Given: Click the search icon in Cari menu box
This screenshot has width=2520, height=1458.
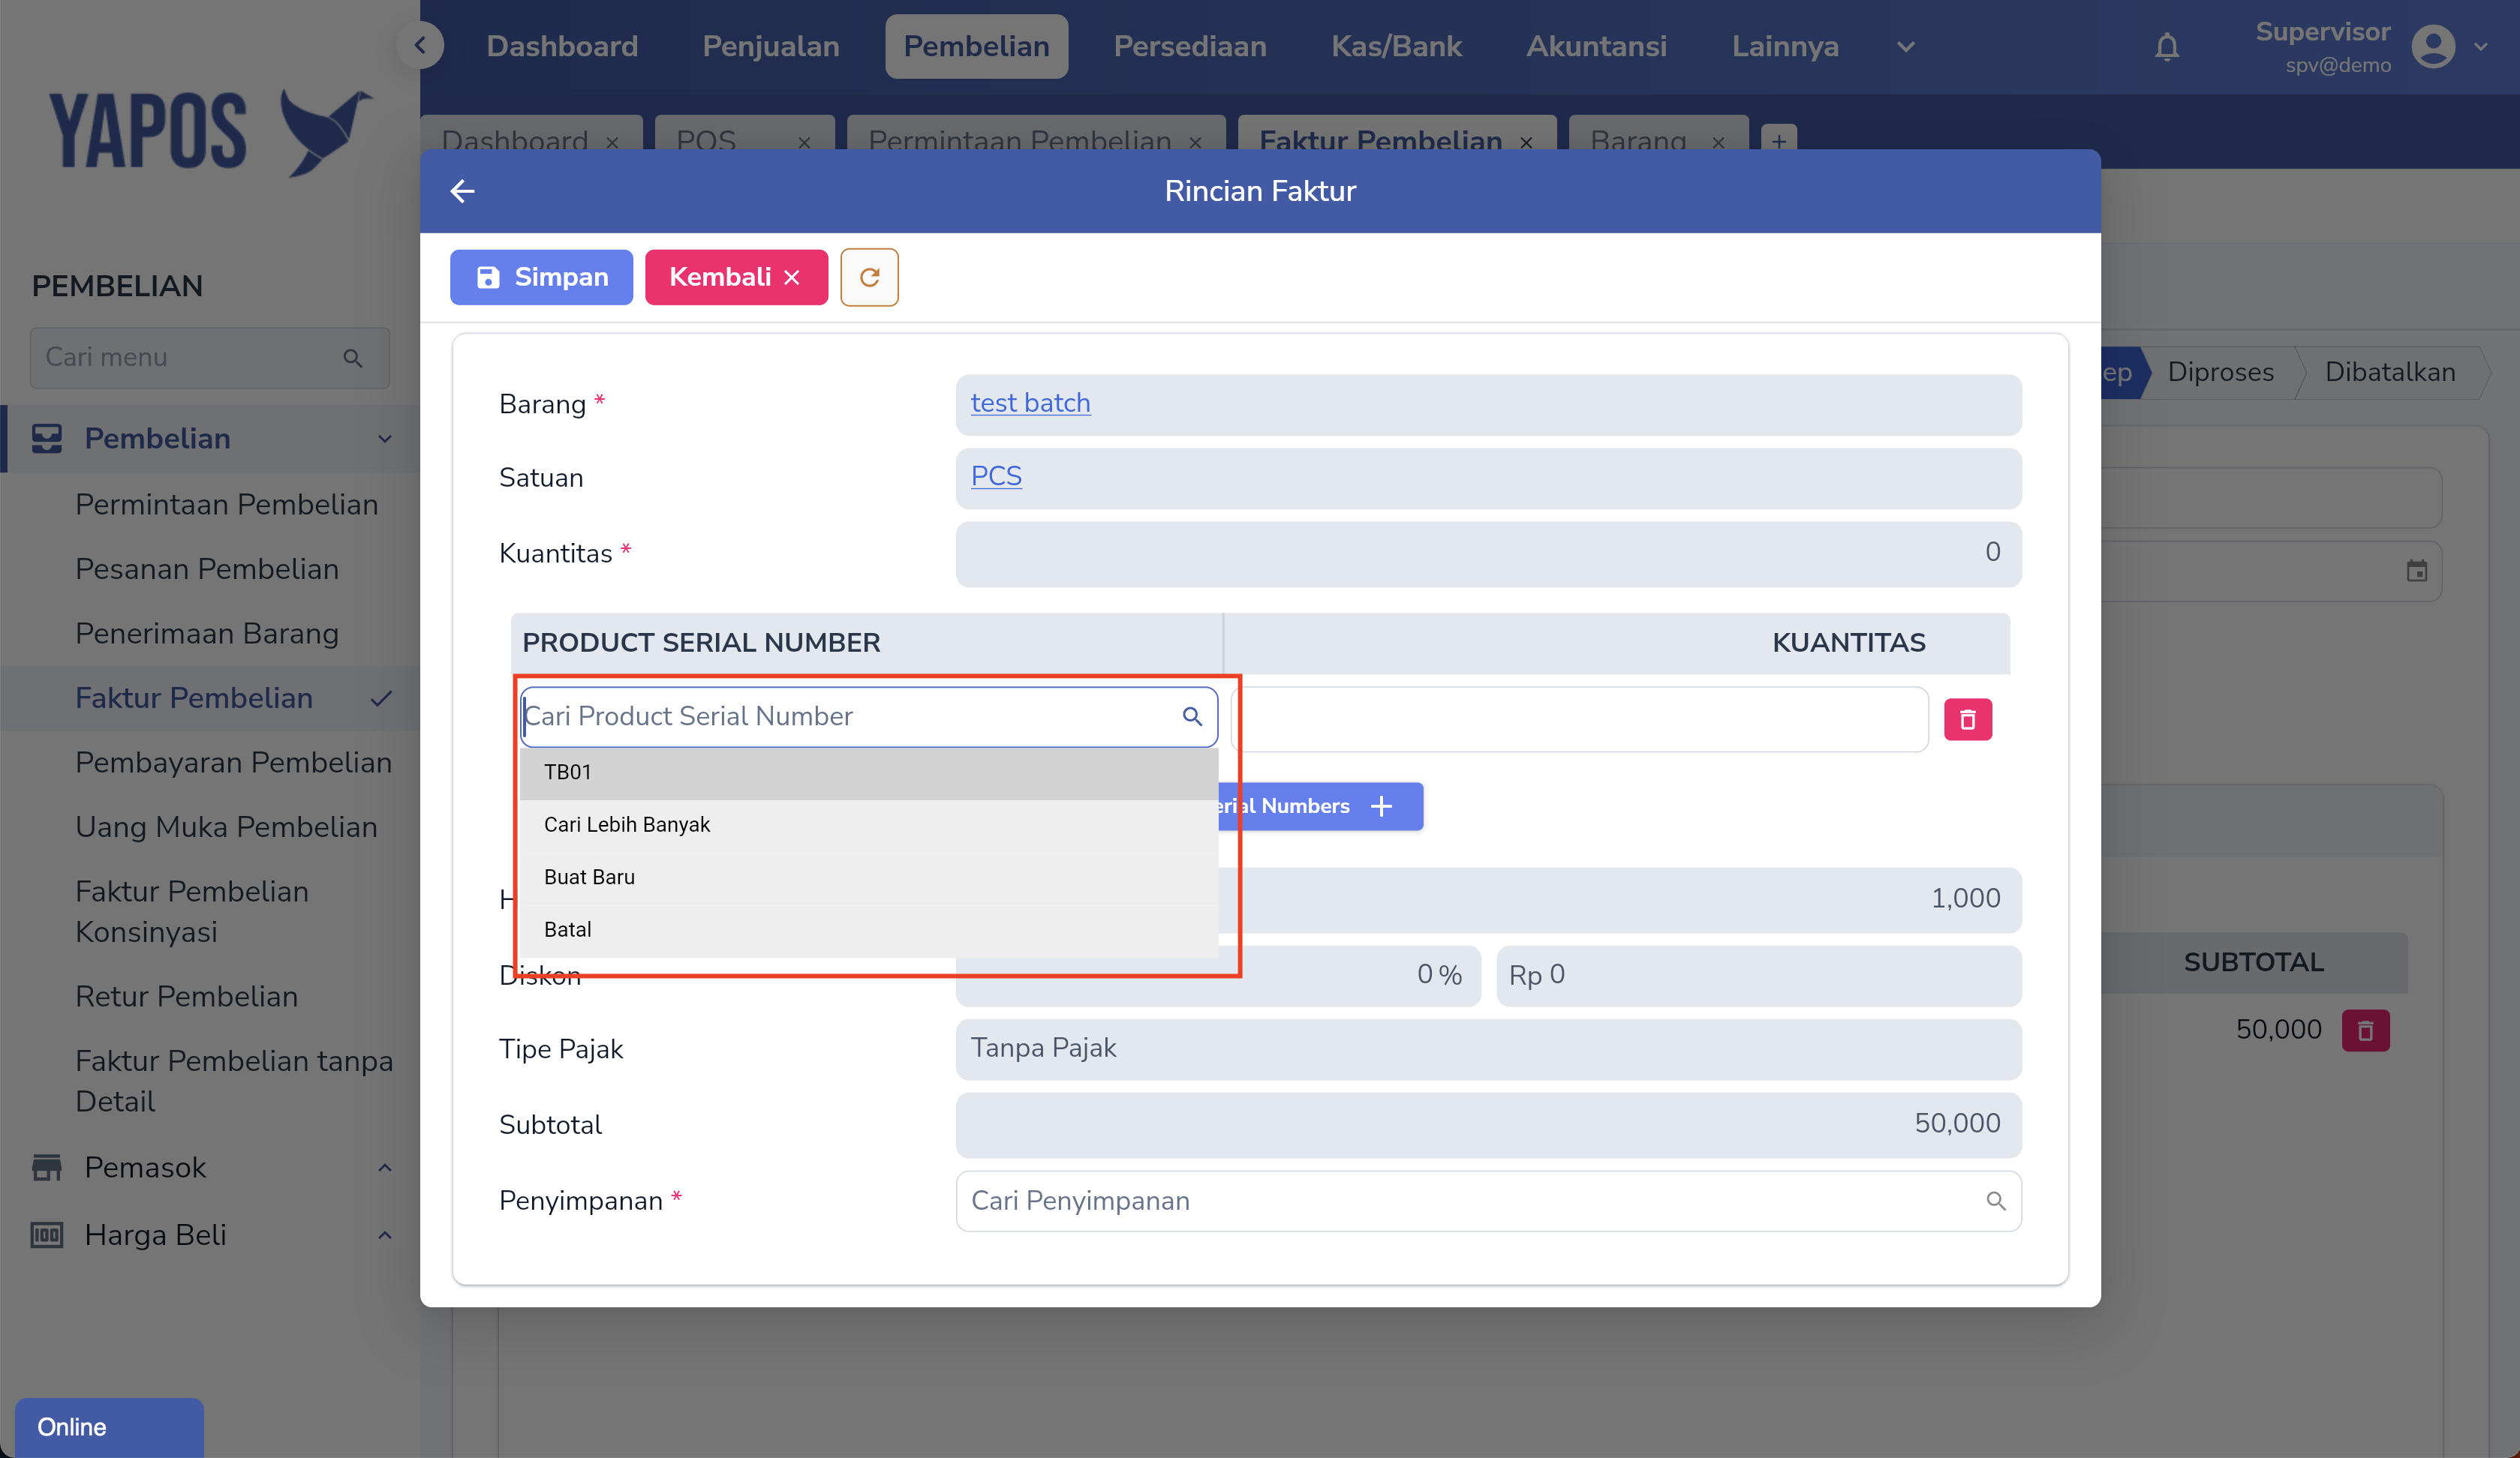Looking at the screenshot, I should click(352, 358).
